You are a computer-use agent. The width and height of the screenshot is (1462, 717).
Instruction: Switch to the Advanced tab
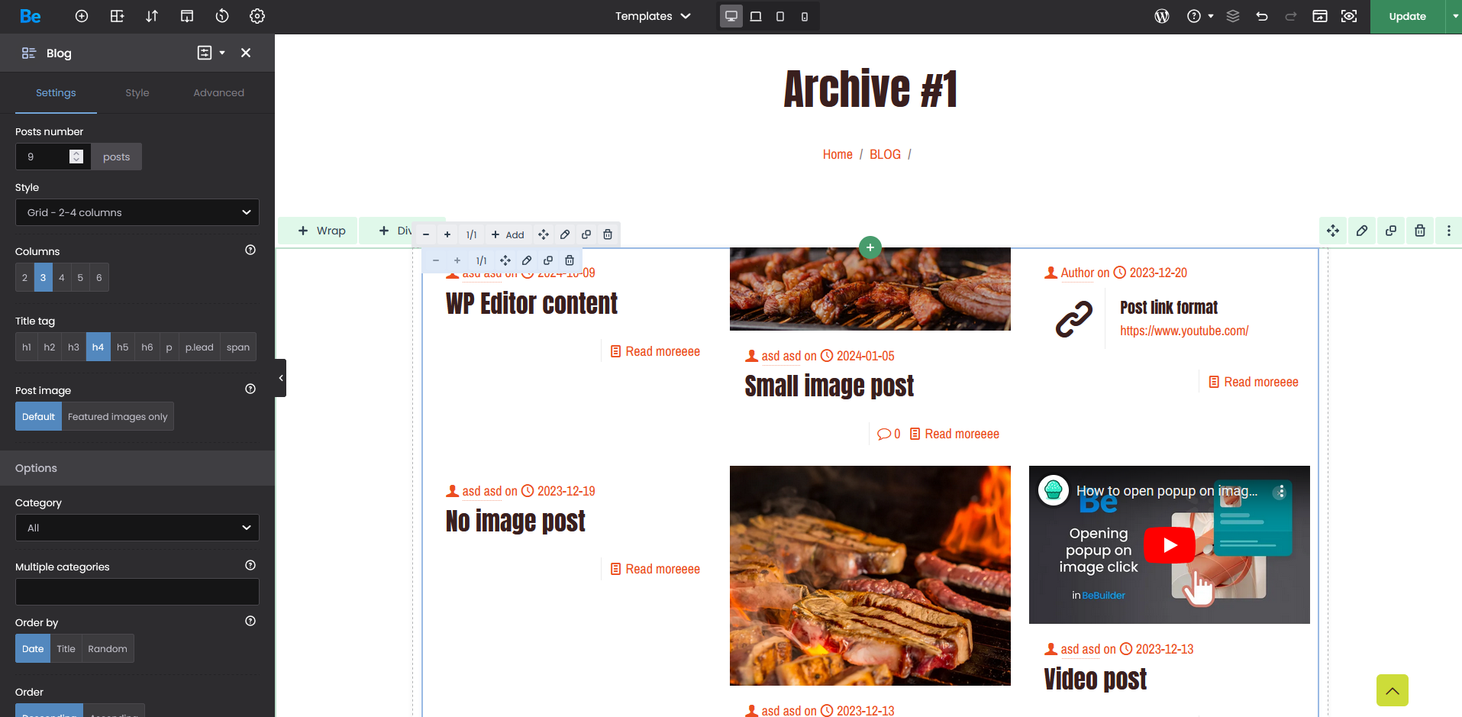[218, 92]
